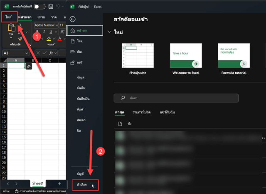Switch to the แทรก (Insert) ribbon tab
Screen dimensions: 266x194
click(41, 17)
